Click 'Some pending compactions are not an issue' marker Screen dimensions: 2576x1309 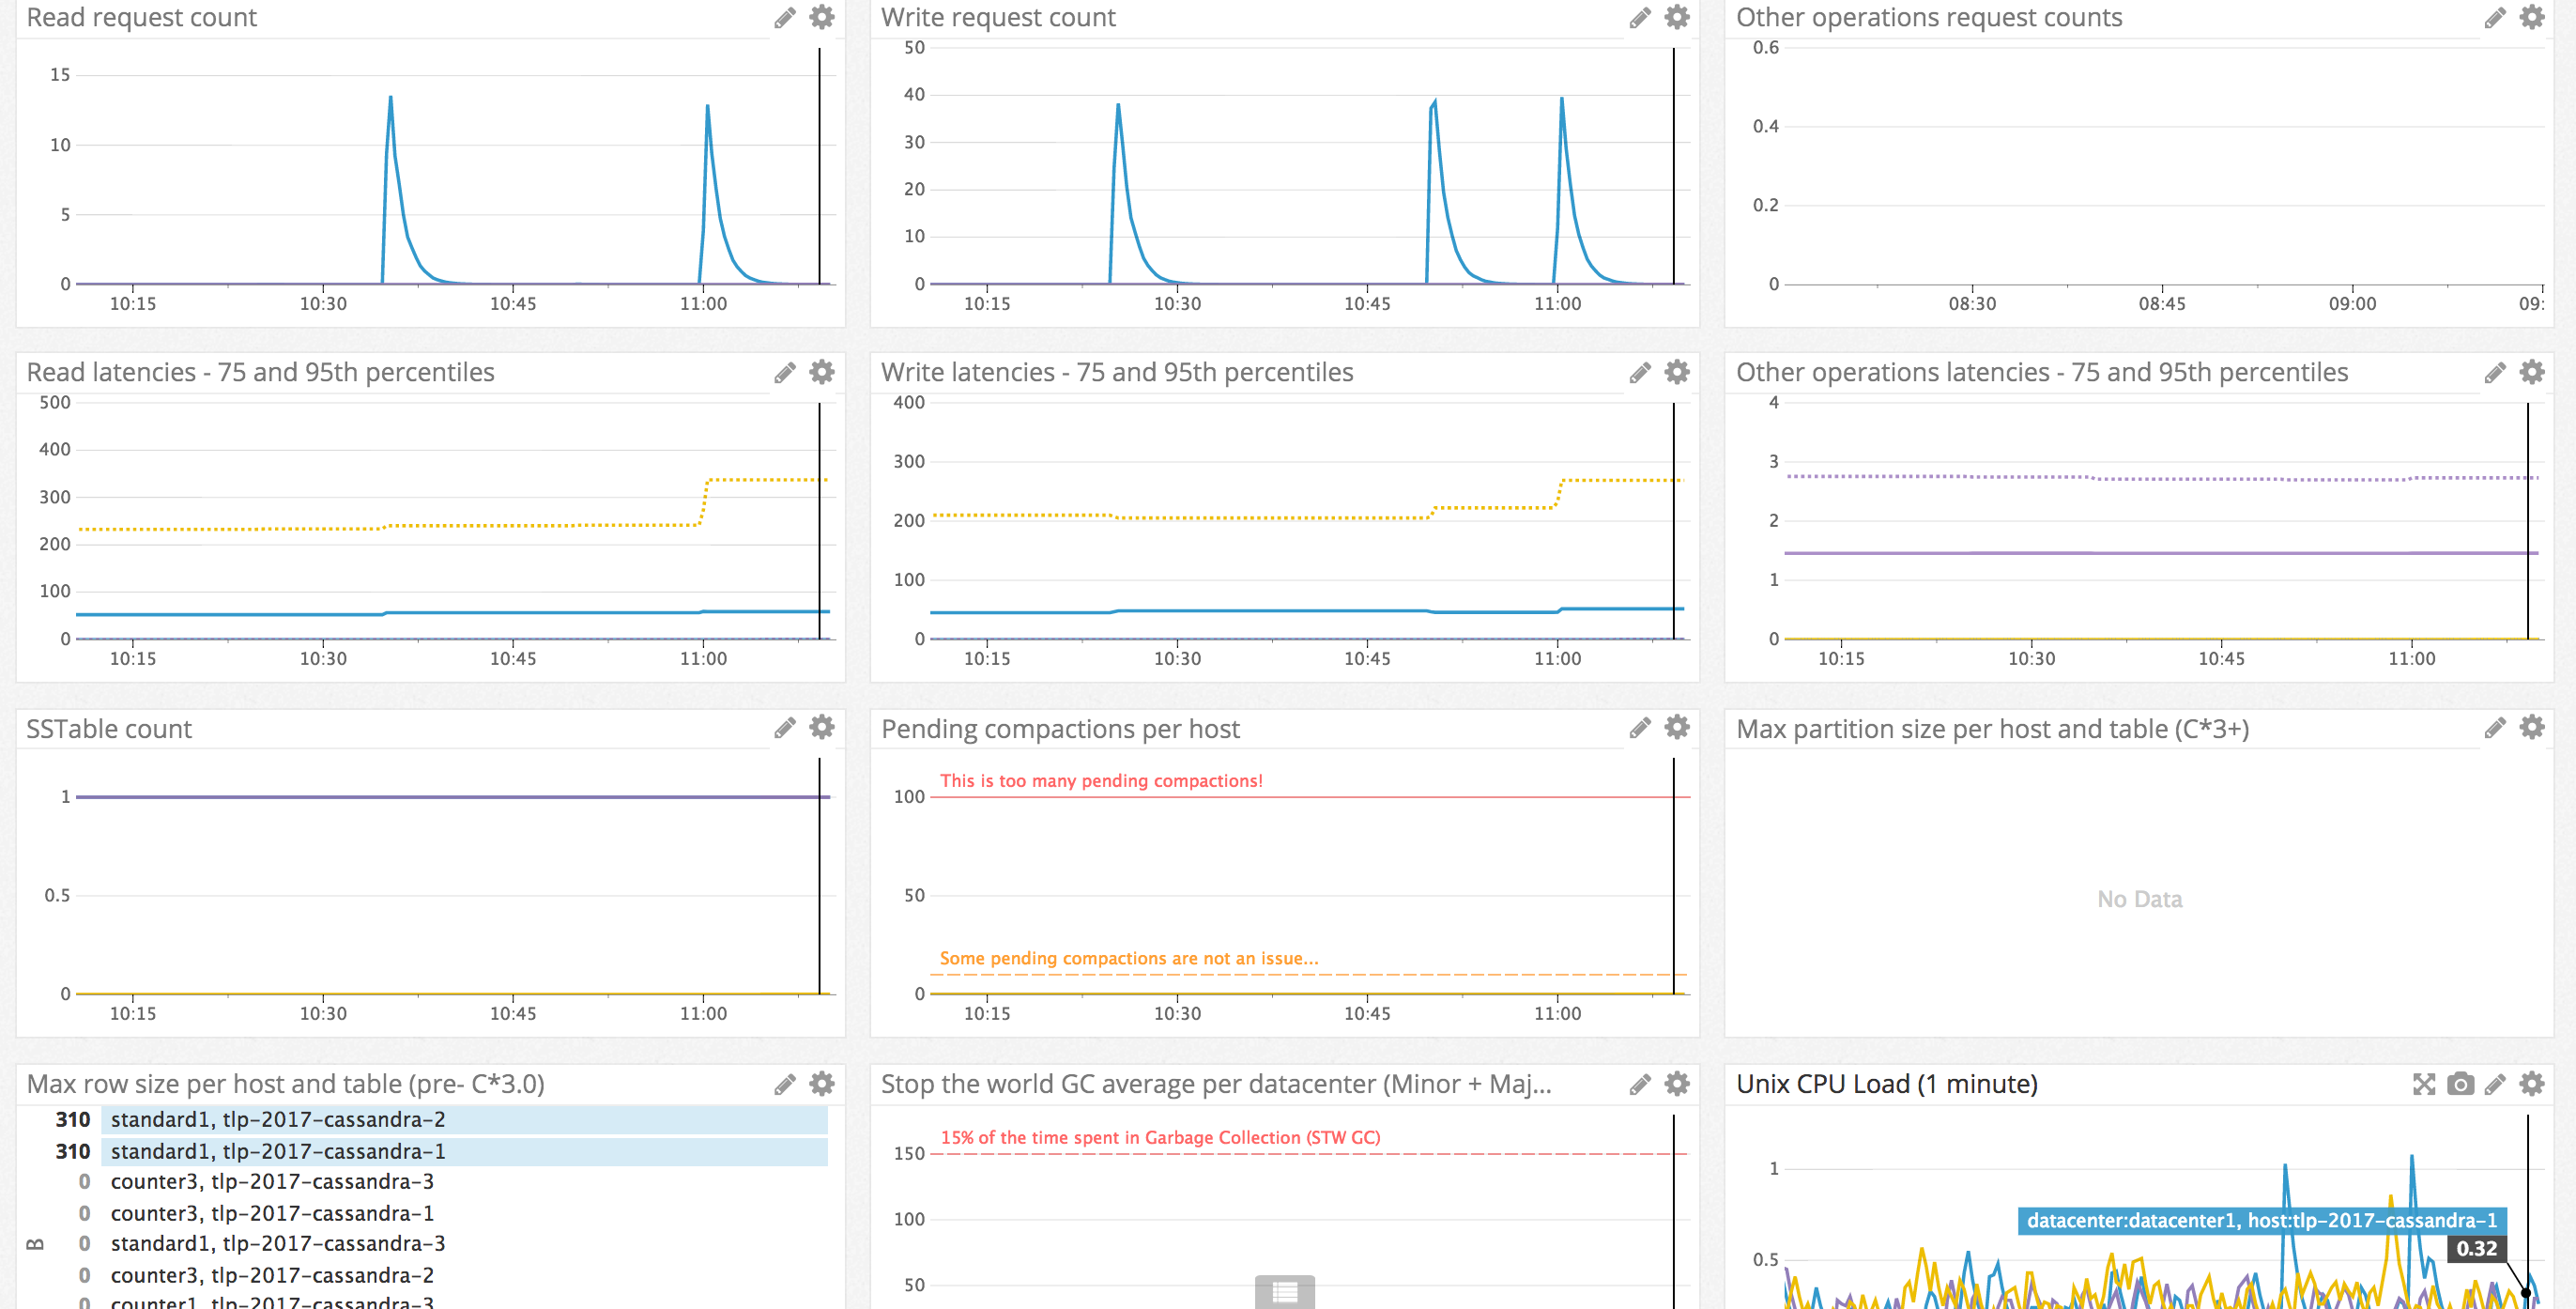tap(1129, 958)
